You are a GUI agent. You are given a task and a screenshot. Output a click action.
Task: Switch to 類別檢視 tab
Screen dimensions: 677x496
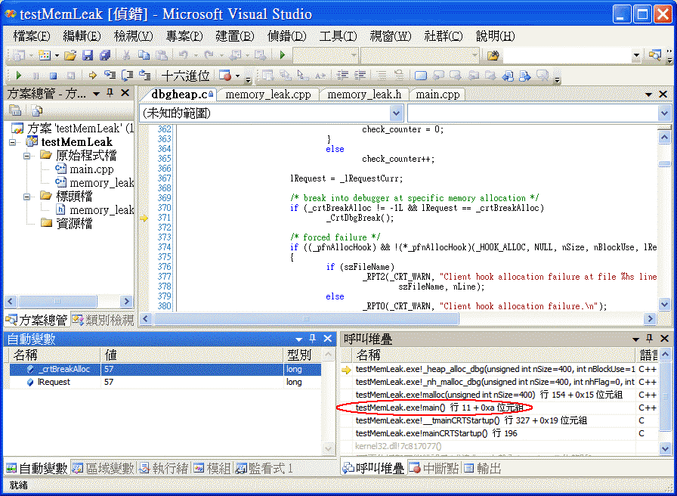click(x=104, y=320)
